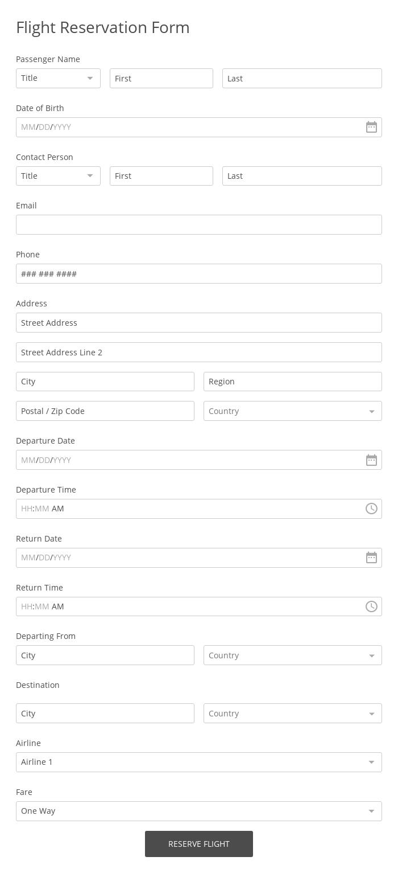
Task: Select the Contact Person Last name field
Action: 301,176
